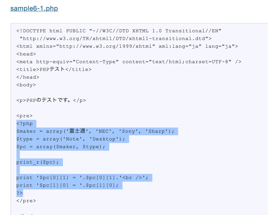Click the print $pc[0][1] line
The image size is (268, 215).
click(x=82, y=177)
